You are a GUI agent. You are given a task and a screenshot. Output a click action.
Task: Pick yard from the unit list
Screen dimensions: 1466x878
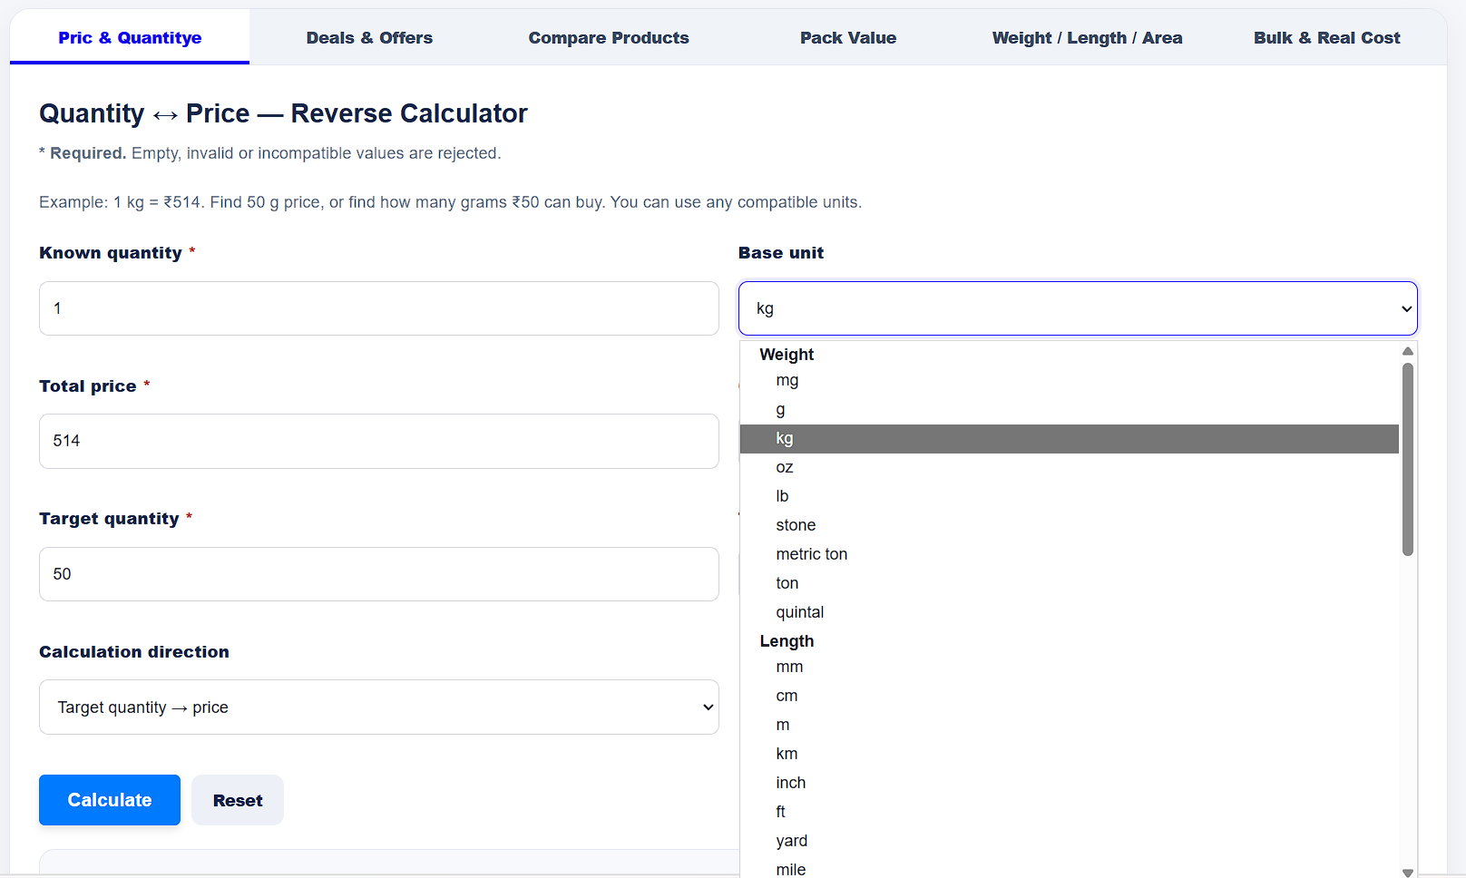coord(1070,842)
